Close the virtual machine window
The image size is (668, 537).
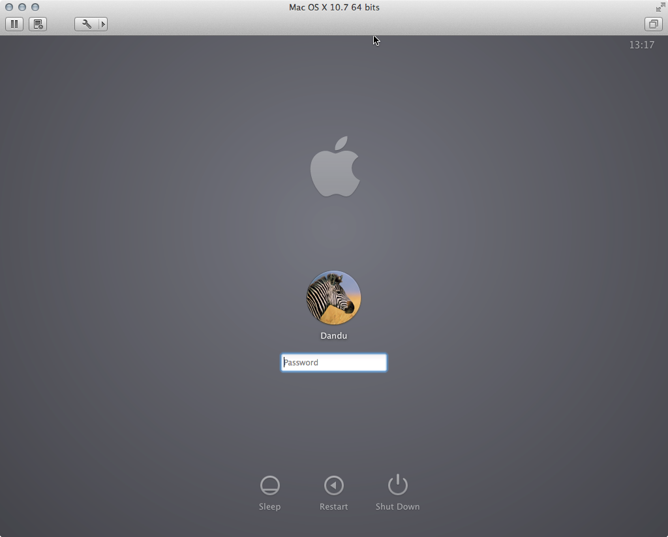click(9, 7)
